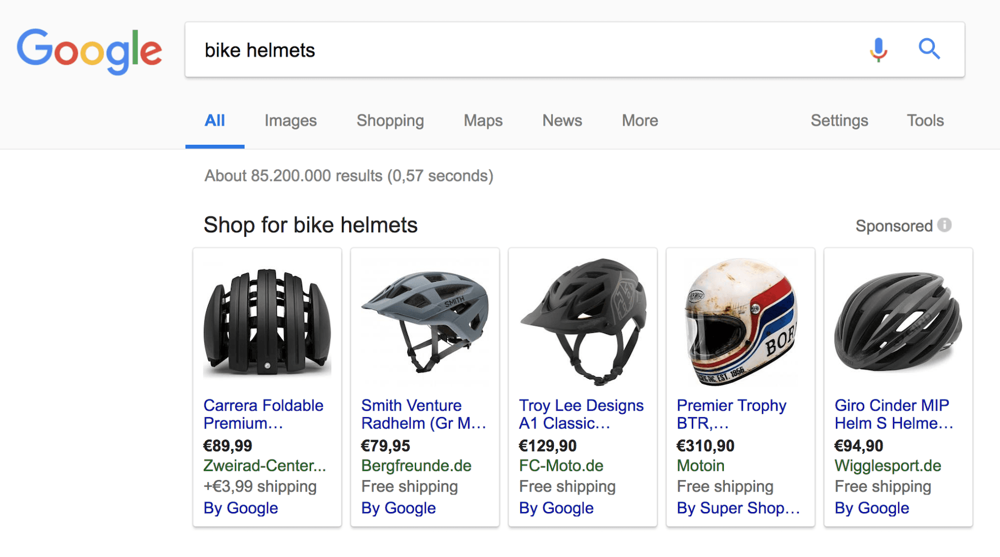The image size is (1000, 557).
Task: Select the Maps tab
Action: (483, 121)
